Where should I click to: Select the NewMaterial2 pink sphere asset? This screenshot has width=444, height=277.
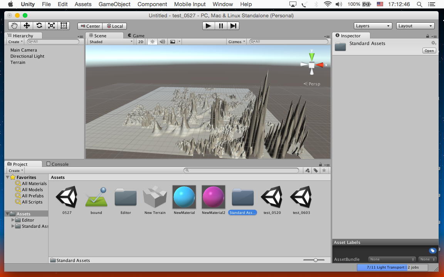(214, 197)
